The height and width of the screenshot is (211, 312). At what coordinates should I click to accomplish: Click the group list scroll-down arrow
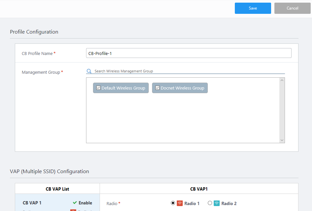[x=282, y=140]
